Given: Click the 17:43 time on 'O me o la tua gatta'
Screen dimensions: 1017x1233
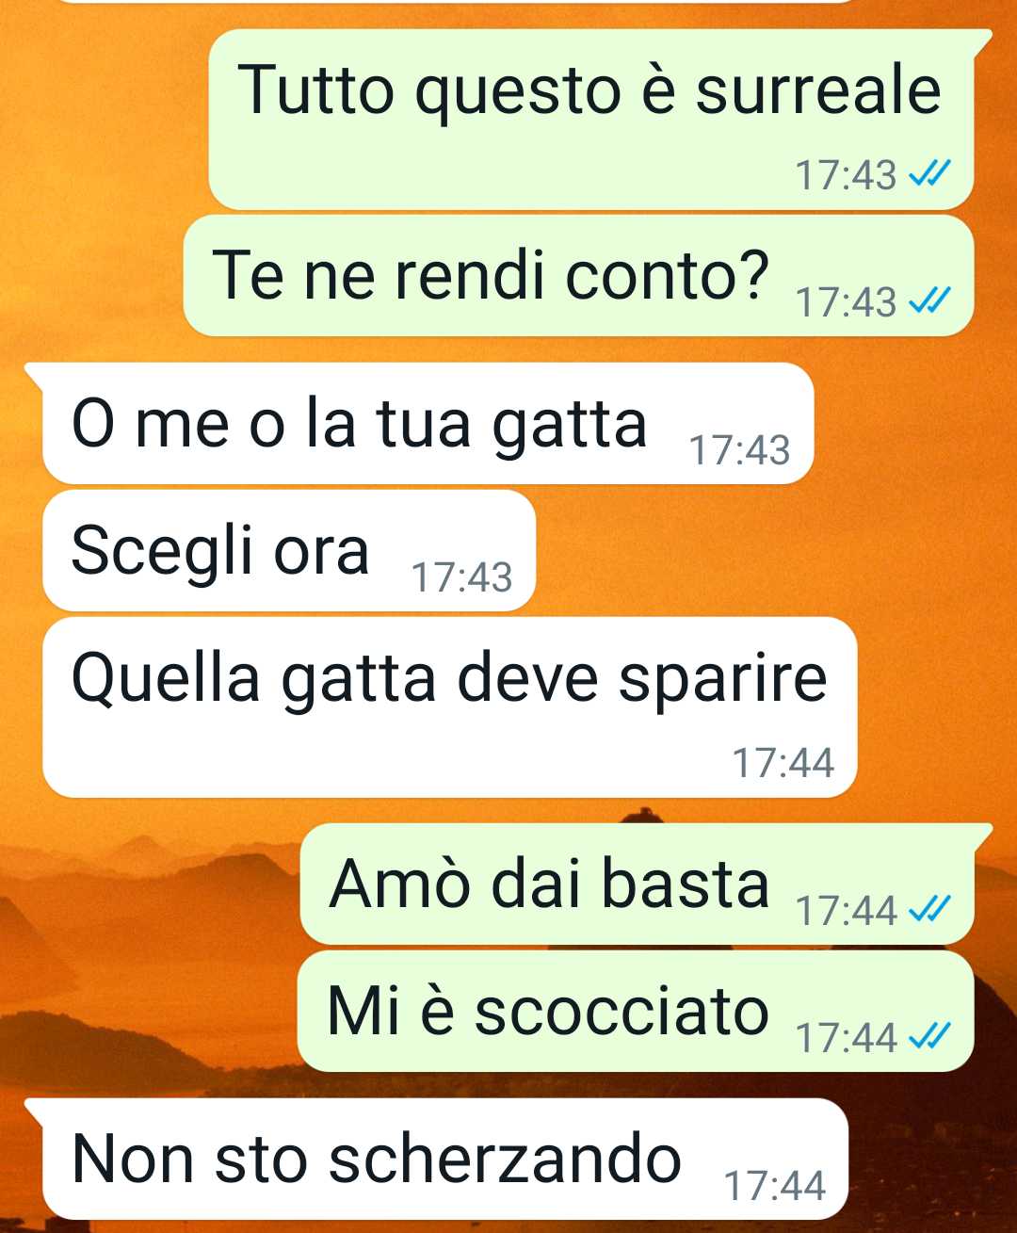Looking at the screenshot, I should tap(740, 450).
